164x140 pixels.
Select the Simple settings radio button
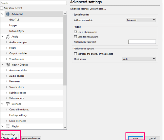pos(1,138)
